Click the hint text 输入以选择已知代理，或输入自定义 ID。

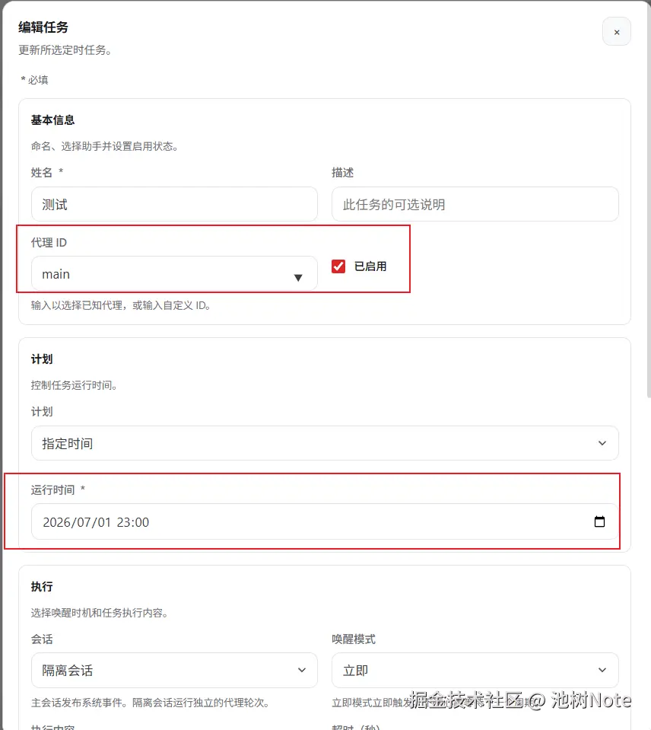coord(121,305)
